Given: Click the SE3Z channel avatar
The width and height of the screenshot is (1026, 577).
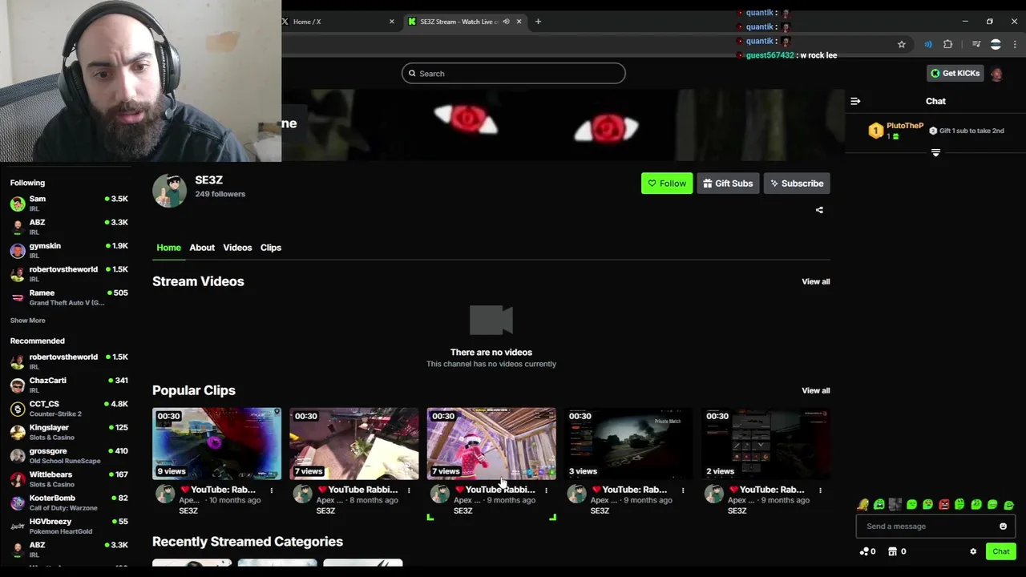Looking at the screenshot, I should coord(169,190).
